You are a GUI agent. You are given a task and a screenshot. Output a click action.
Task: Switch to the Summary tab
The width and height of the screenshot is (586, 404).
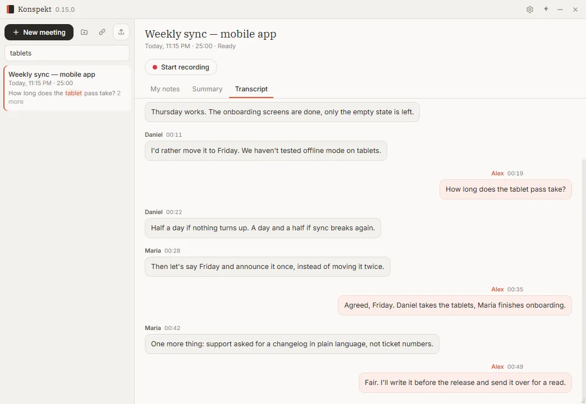click(x=207, y=89)
